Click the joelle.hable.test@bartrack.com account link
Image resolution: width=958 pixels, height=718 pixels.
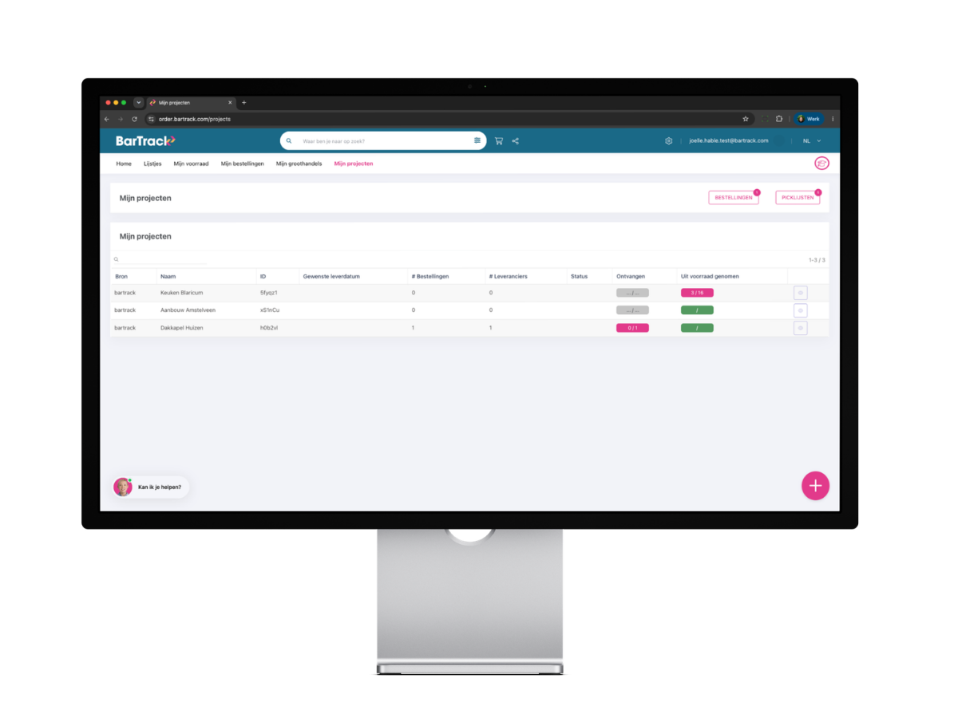pos(729,141)
